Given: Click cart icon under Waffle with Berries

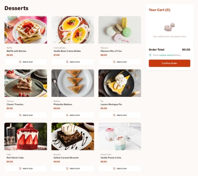Looking at the screenshot, I should (20, 62).
